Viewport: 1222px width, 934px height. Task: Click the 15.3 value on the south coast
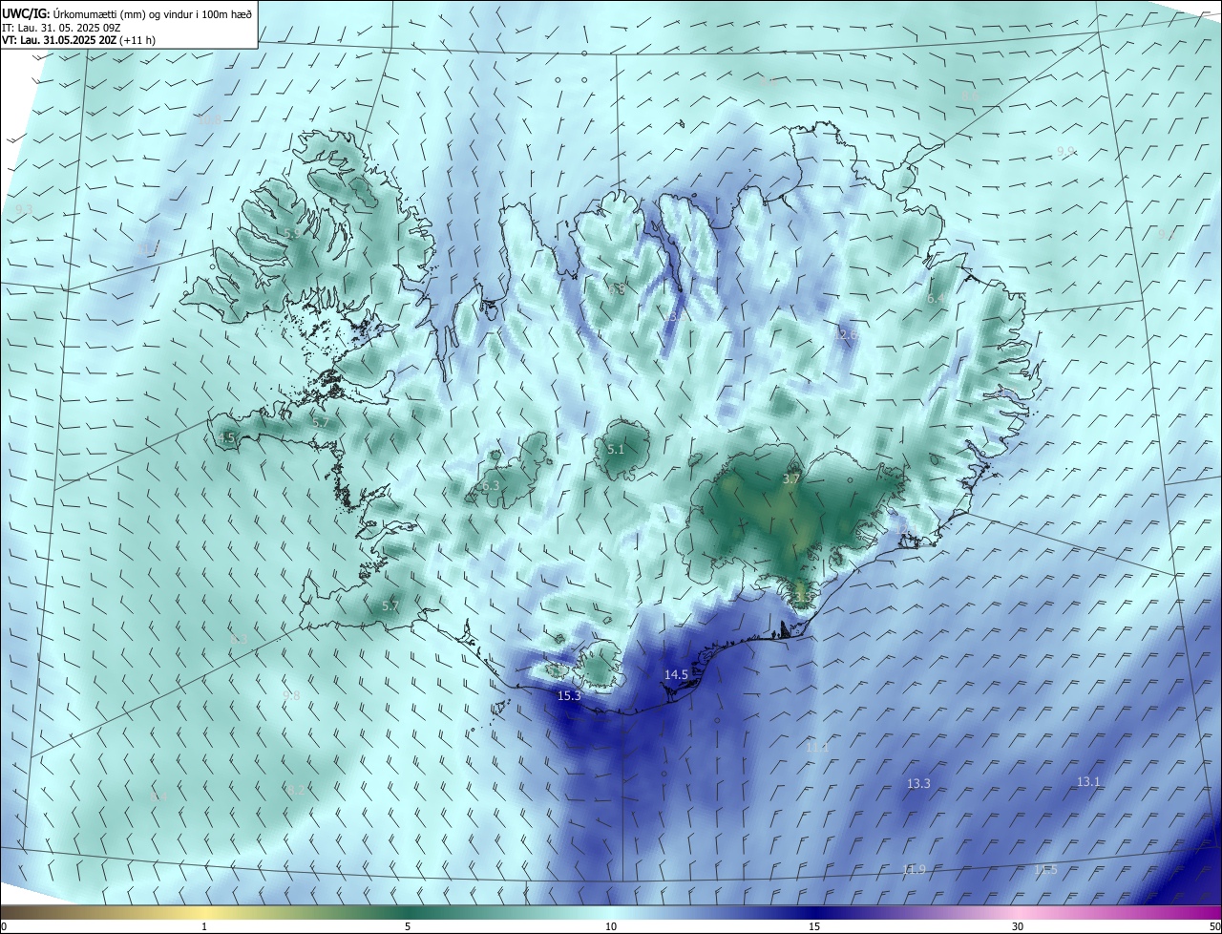tap(569, 696)
